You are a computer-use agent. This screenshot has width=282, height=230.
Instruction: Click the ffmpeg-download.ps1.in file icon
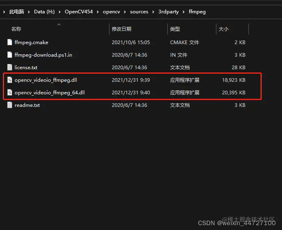pyautogui.click(x=10, y=55)
